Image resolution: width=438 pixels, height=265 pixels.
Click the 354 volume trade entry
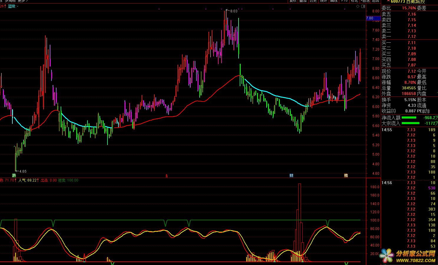pyautogui.click(x=432, y=220)
